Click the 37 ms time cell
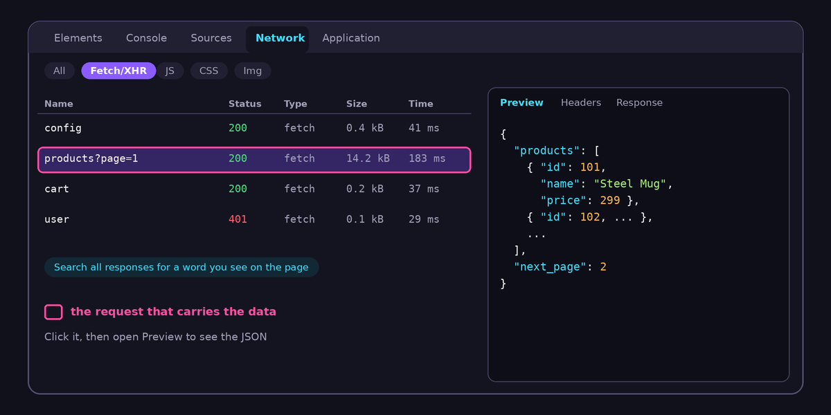The height and width of the screenshot is (415, 831). pos(424,189)
